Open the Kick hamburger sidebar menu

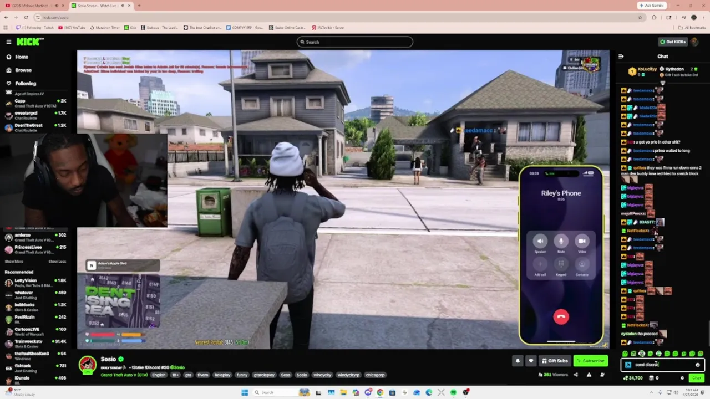pyautogui.click(x=9, y=42)
